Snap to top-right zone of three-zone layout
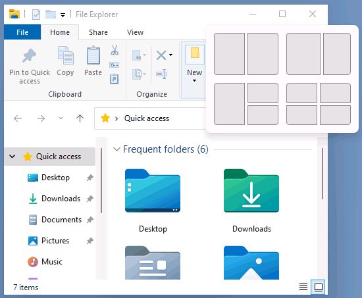The image size is (362, 298). click(x=263, y=93)
